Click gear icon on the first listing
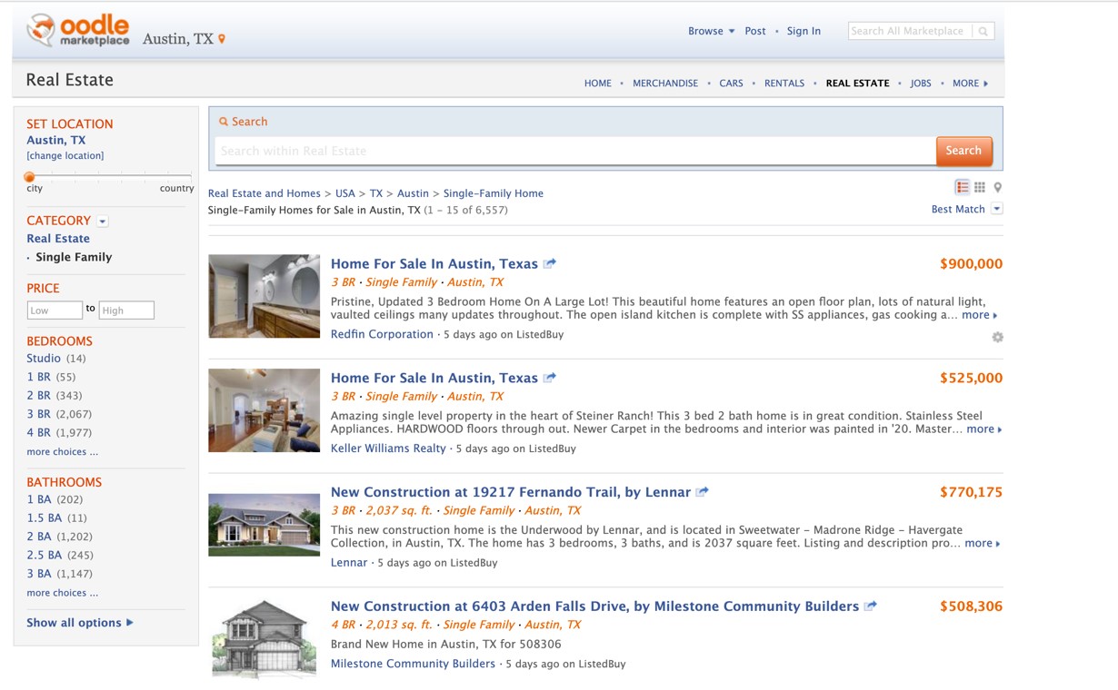 click(x=997, y=337)
